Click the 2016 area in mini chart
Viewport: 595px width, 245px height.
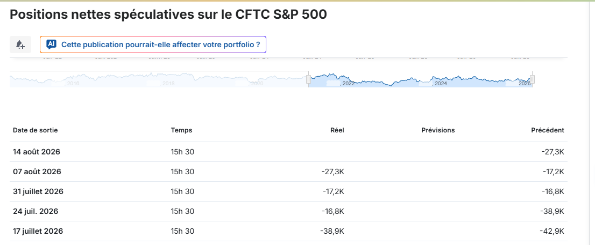point(73,84)
